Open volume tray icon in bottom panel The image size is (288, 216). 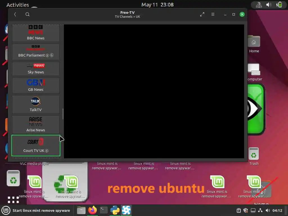tap(268, 210)
